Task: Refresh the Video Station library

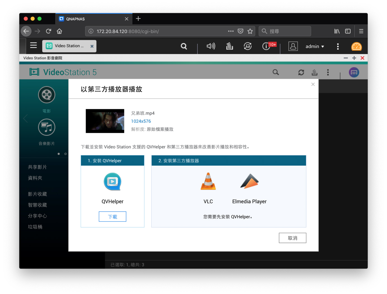Action: pyautogui.click(x=301, y=72)
